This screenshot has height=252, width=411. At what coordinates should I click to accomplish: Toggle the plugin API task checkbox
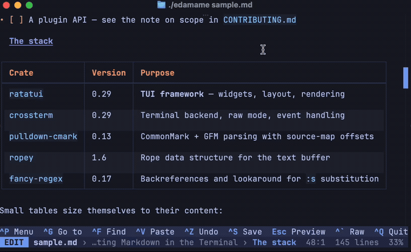click(x=16, y=20)
